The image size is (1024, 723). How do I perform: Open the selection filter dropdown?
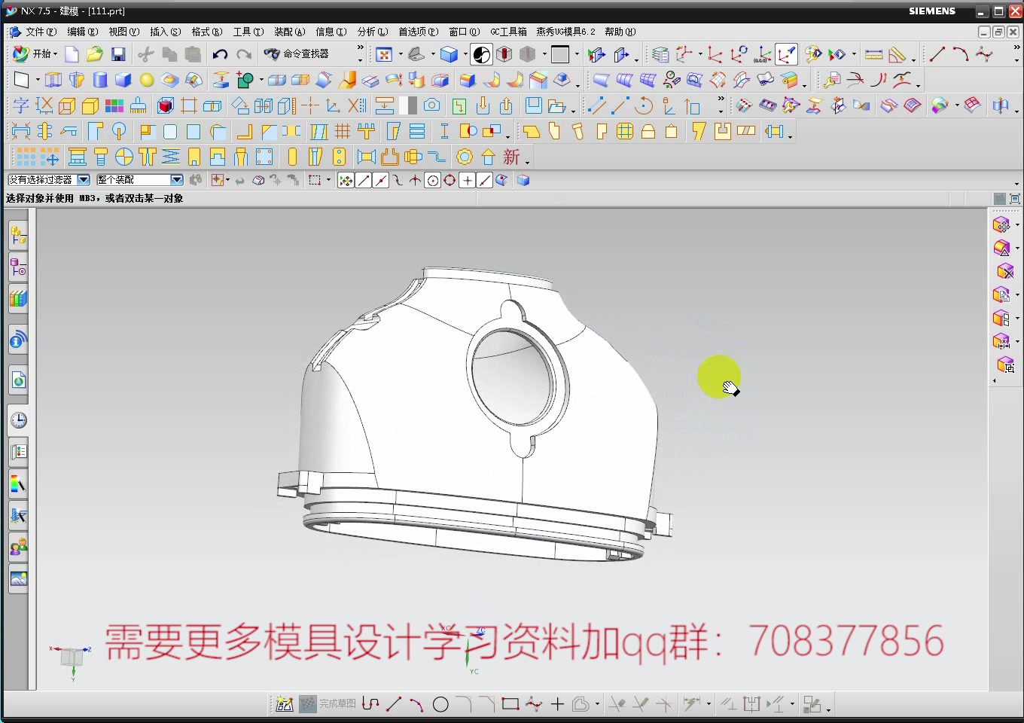83,179
